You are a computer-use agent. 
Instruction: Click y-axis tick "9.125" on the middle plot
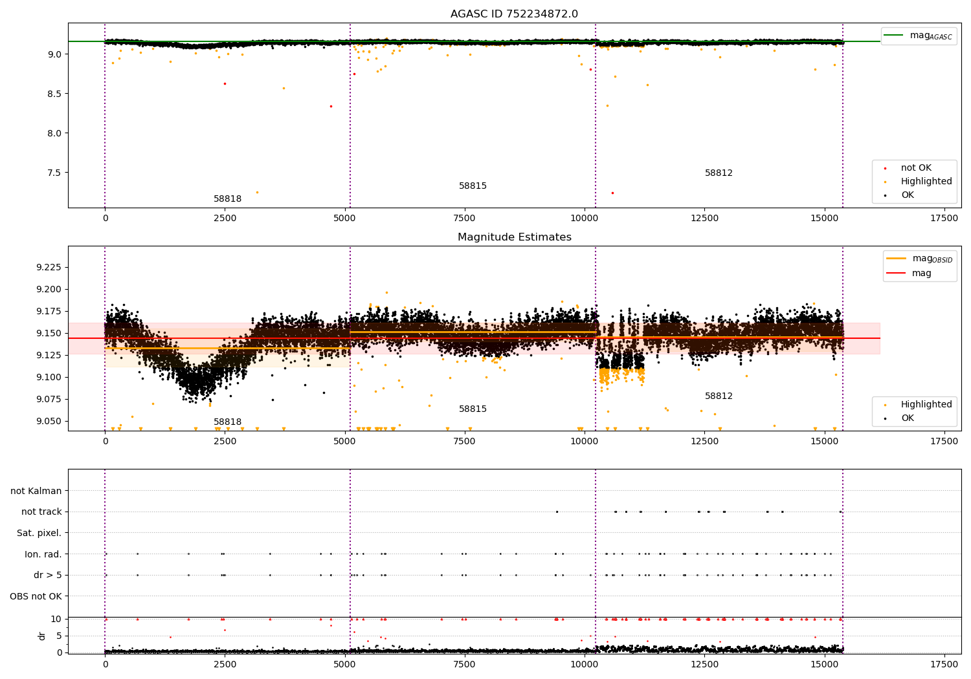click(49, 356)
